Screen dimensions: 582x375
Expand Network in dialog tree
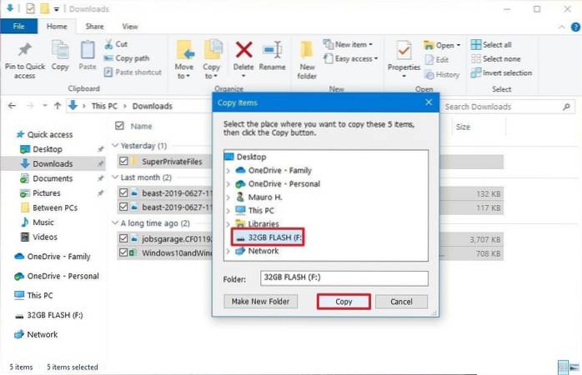pos(228,251)
